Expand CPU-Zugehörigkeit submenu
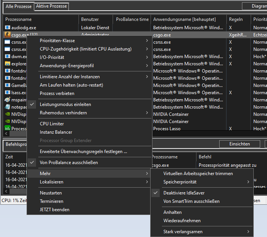The height and width of the screenshot is (237, 267). click(90, 49)
